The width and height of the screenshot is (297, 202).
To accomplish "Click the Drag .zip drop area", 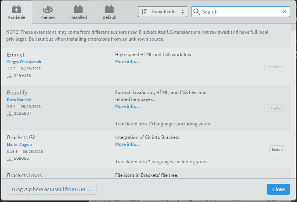I will [52, 189].
